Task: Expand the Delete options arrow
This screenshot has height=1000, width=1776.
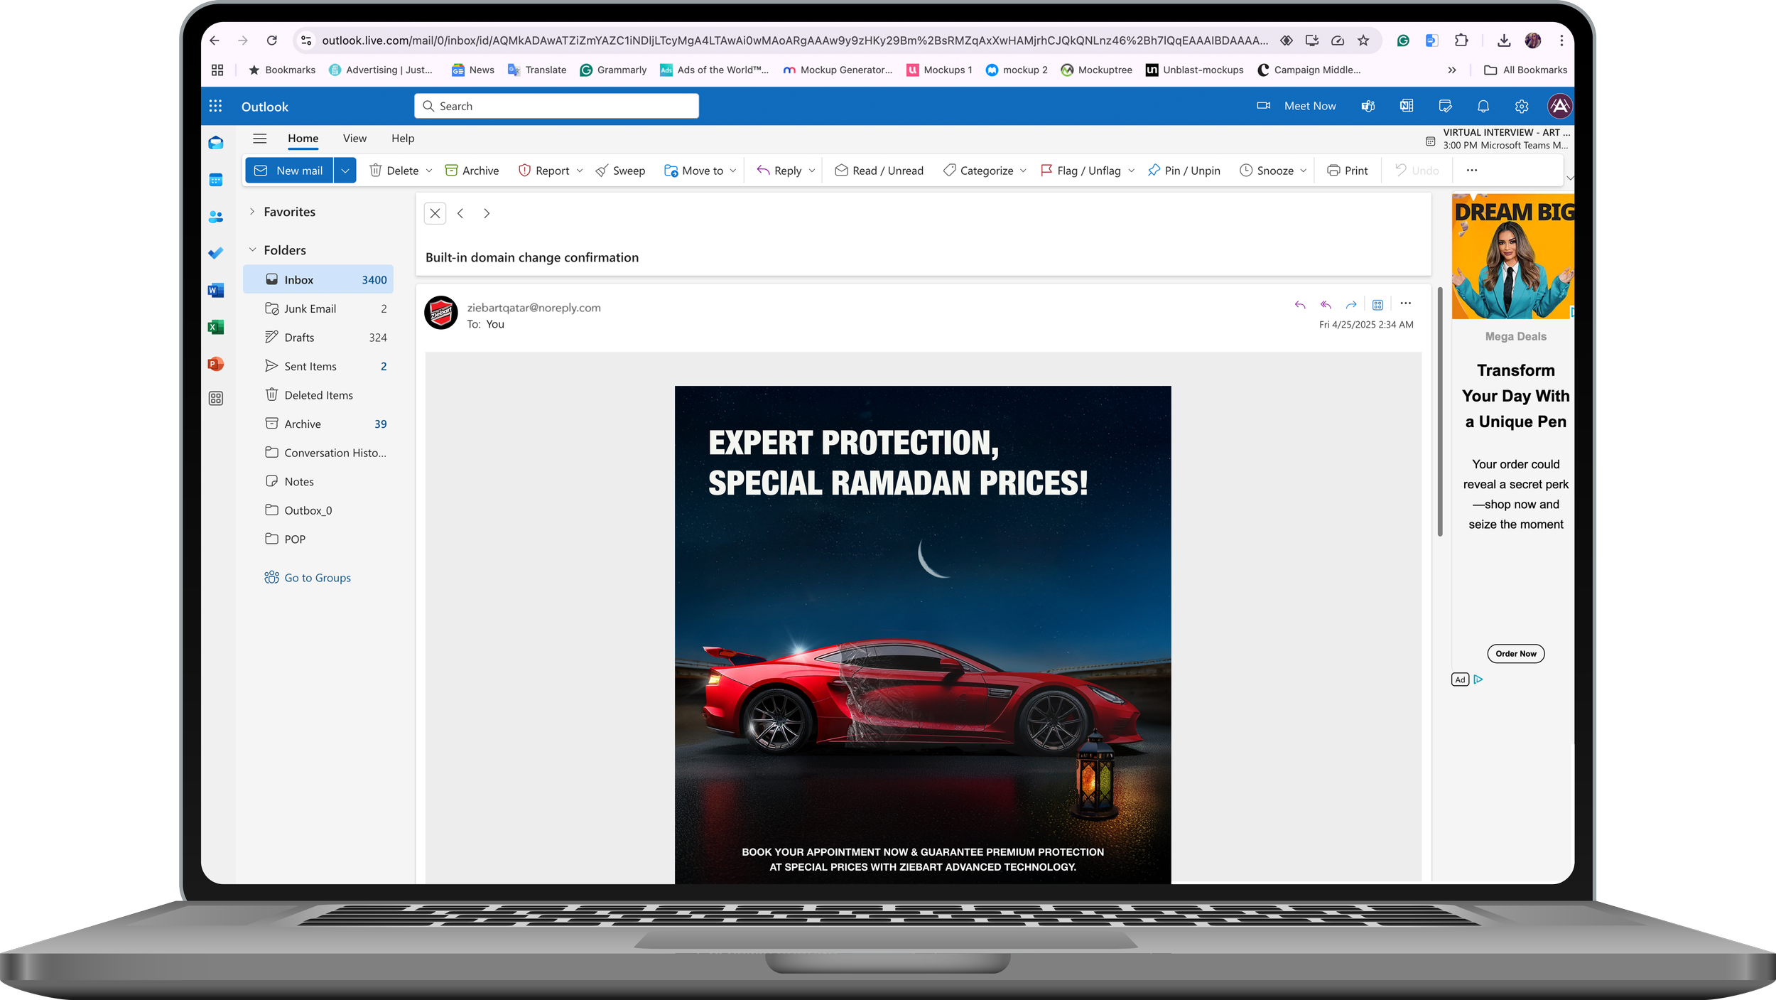Action: click(429, 171)
